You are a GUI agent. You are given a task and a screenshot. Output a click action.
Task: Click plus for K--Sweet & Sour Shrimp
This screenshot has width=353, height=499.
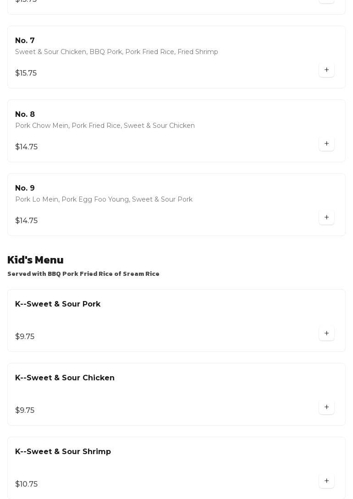coord(326,481)
